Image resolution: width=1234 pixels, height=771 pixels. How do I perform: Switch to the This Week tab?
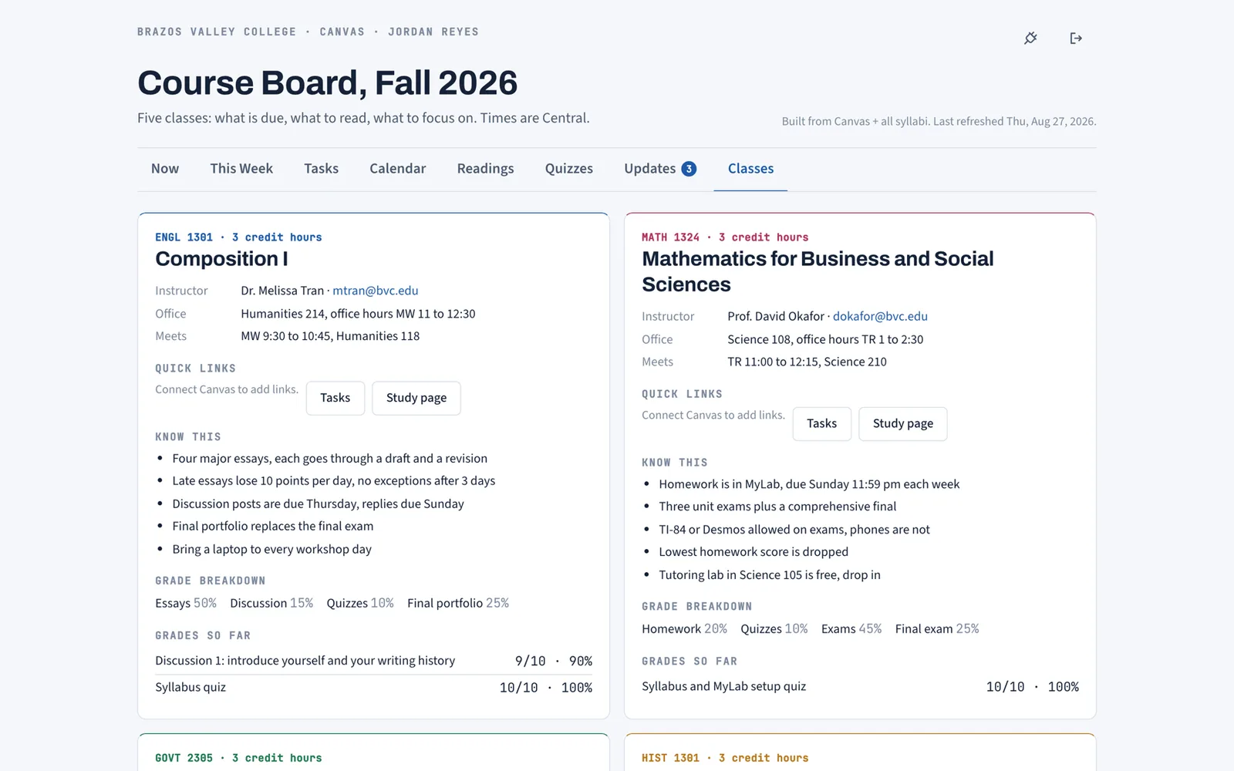pyautogui.click(x=241, y=169)
